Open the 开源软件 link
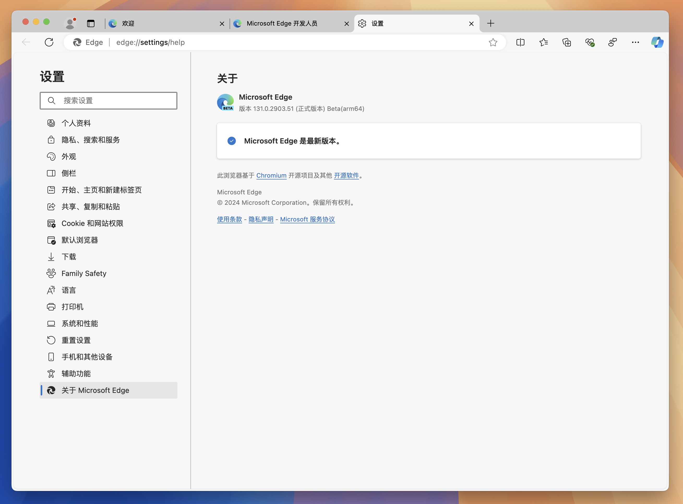The image size is (683, 504). [x=346, y=175]
